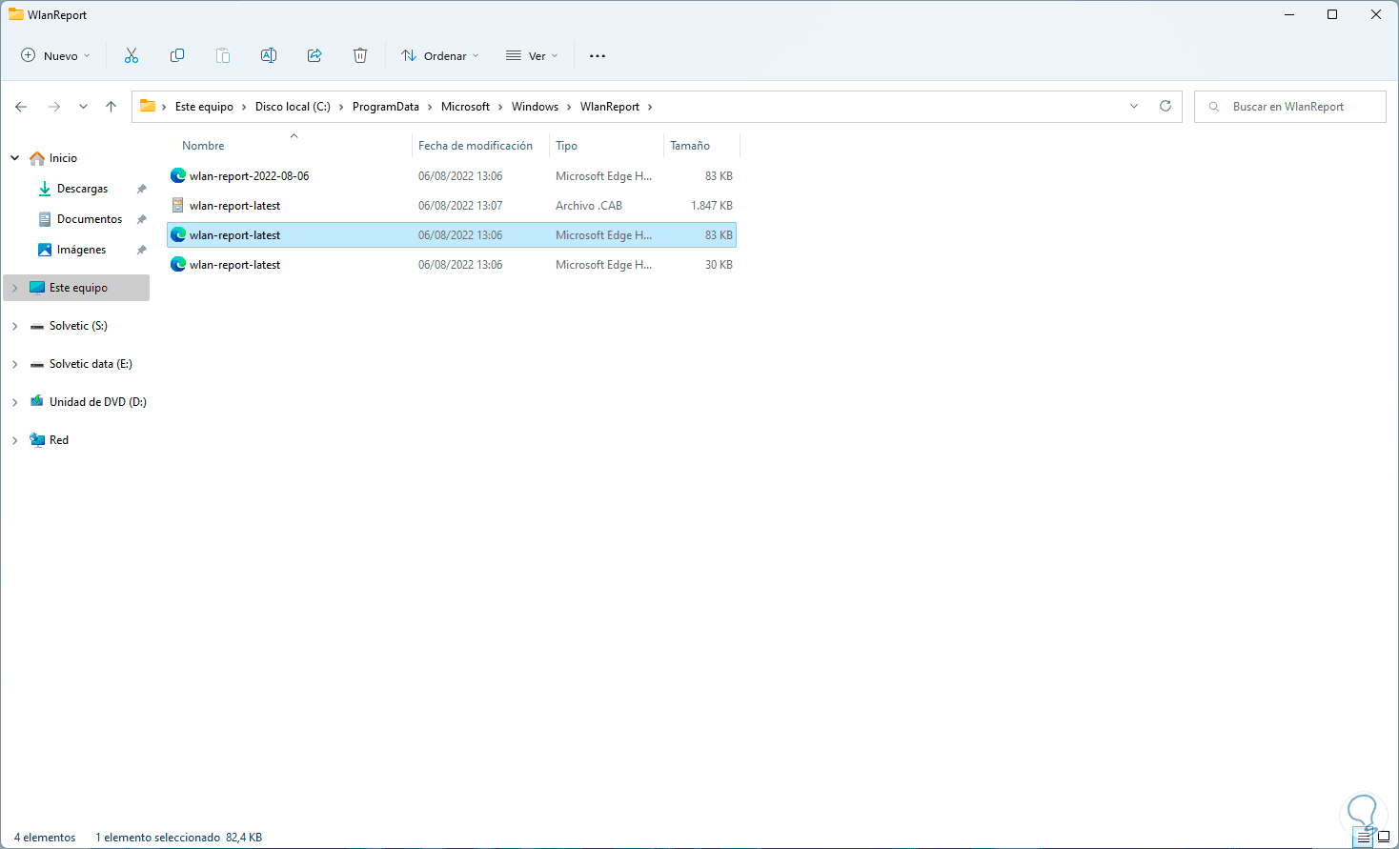The width and height of the screenshot is (1399, 849).
Task: Click the 1.847 KB size cell
Action: (712, 206)
